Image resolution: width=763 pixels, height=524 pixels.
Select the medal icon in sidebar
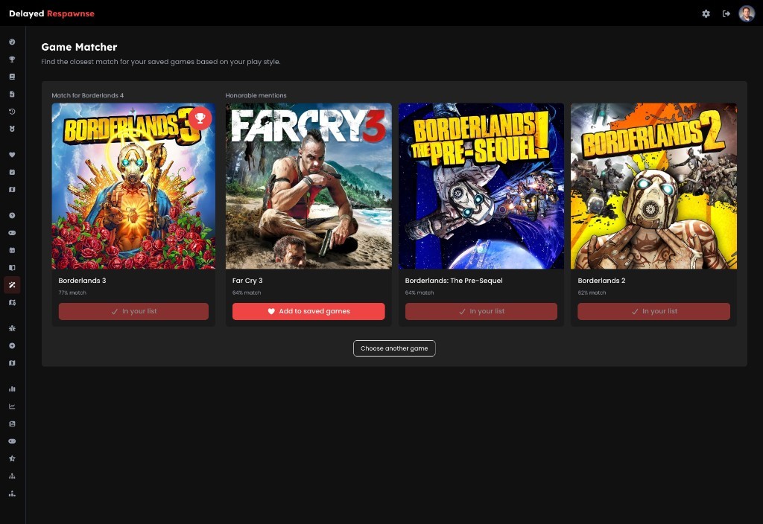12,129
